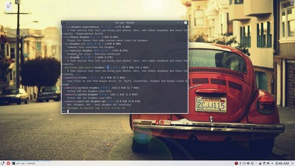295x166 pixels.
Task: Click 'Dropbox for Linux - Nautilus extension' text
Action: (94, 54)
